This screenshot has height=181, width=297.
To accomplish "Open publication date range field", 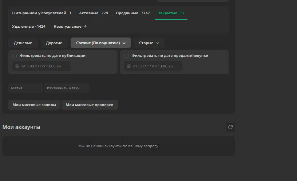I will (41, 66).
